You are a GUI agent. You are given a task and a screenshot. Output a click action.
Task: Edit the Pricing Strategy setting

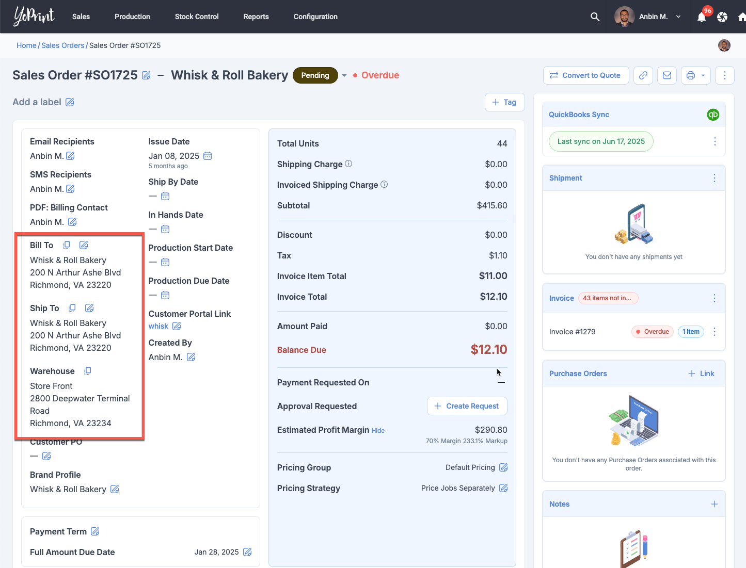point(503,488)
